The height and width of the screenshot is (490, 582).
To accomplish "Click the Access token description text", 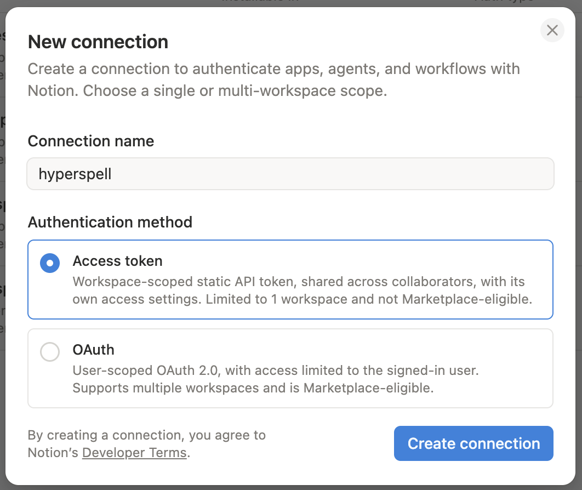I will [302, 290].
